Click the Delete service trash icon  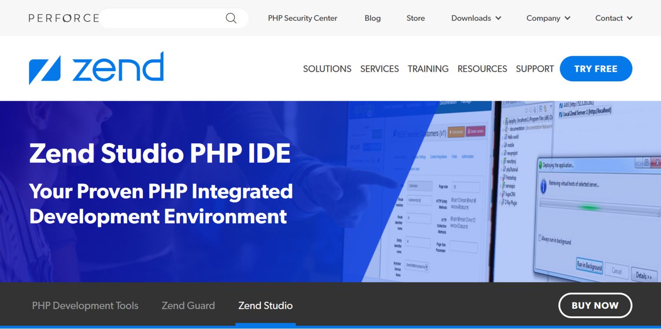(x=468, y=132)
